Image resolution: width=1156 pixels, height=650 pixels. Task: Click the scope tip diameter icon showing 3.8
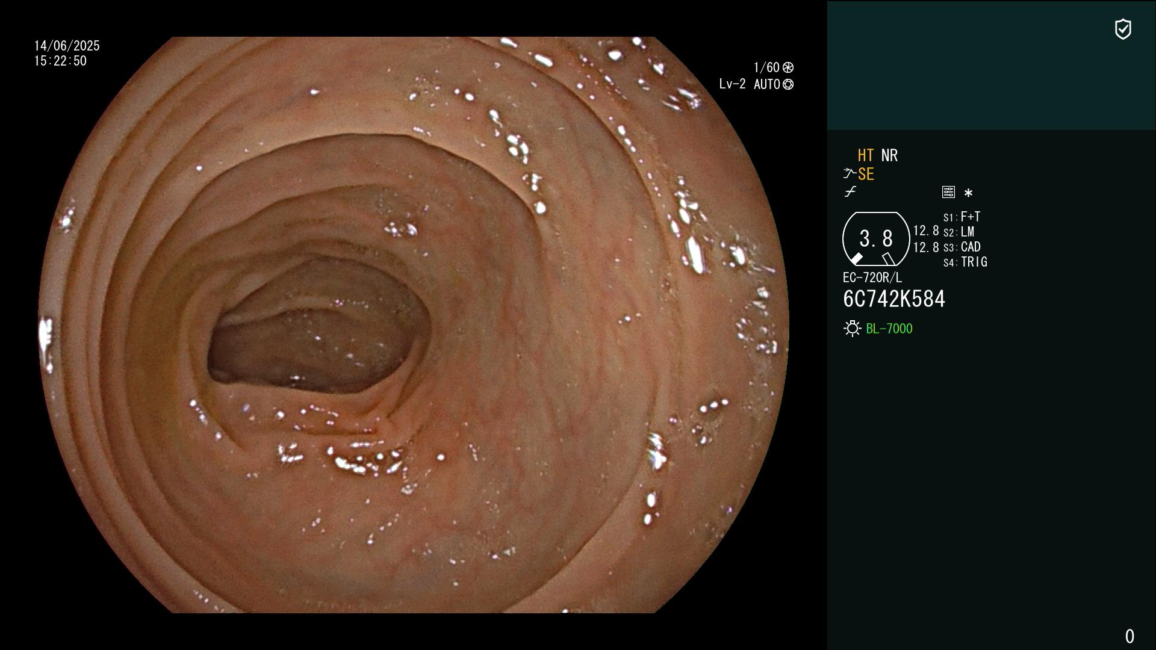[x=876, y=239]
